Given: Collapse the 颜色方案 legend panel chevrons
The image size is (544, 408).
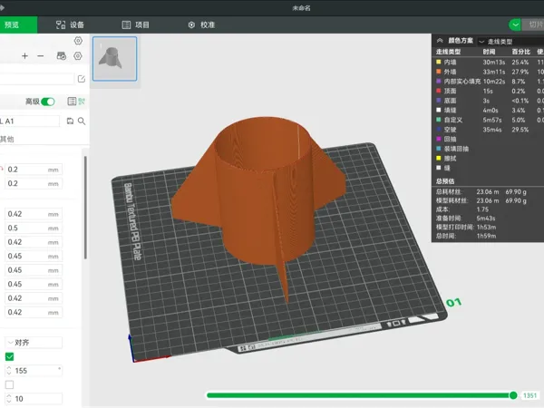Looking at the screenshot, I should click(x=440, y=41).
